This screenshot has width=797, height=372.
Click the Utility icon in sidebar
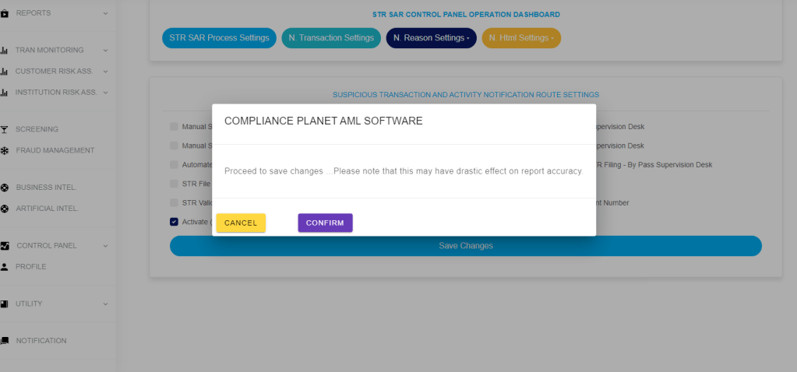tap(5, 304)
